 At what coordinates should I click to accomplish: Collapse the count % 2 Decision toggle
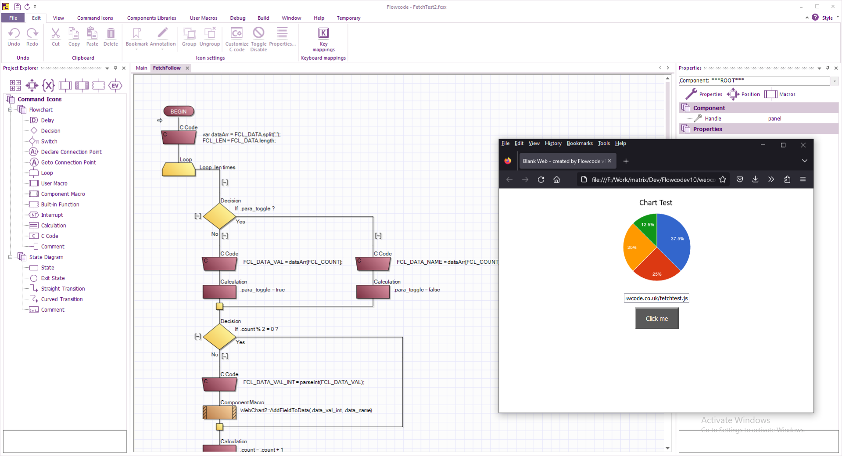point(198,337)
